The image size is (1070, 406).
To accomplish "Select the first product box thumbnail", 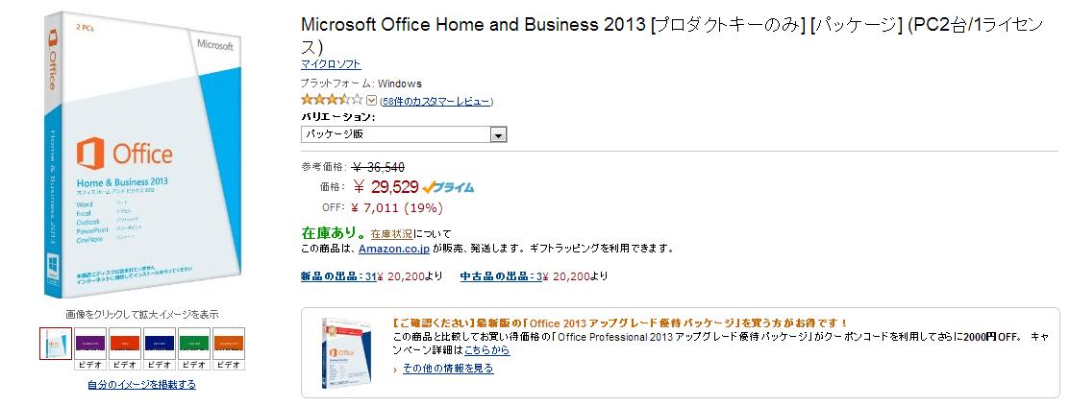I will (x=55, y=344).
